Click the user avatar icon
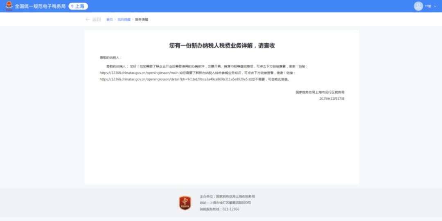This screenshot has width=442, height=221. [x=418, y=6]
